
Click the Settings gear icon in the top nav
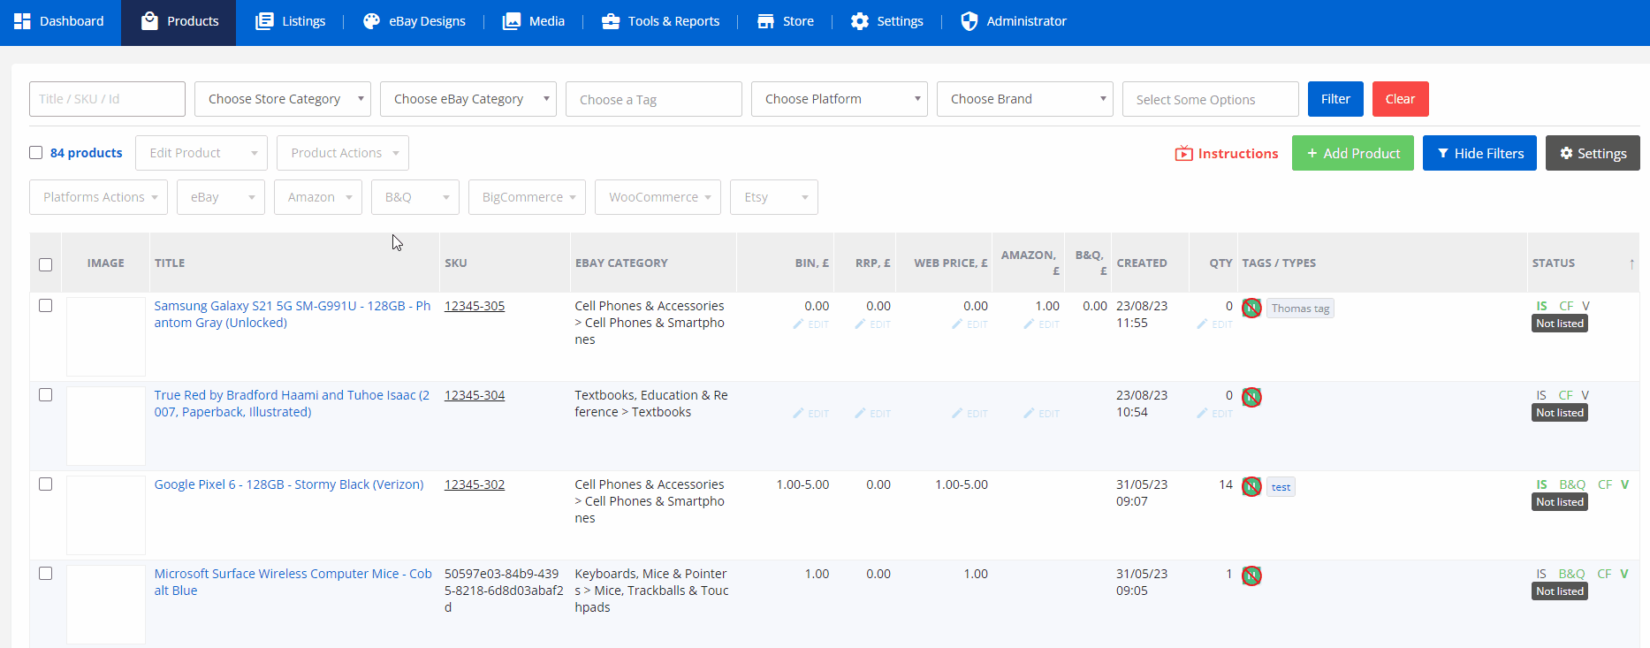[x=860, y=21]
